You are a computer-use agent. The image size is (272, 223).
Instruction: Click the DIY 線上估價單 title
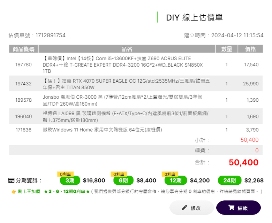click(x=194, y=17)
